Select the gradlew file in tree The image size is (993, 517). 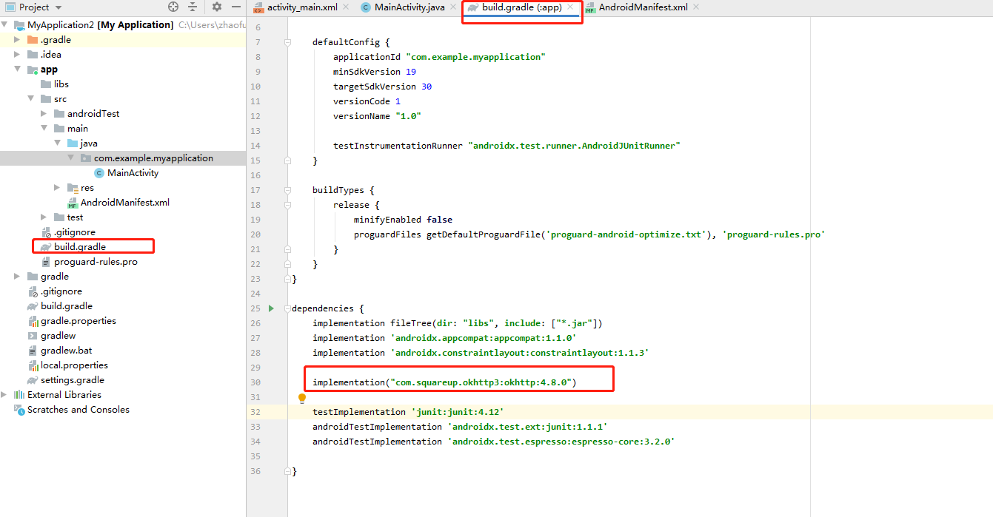(x=58, y=336)
